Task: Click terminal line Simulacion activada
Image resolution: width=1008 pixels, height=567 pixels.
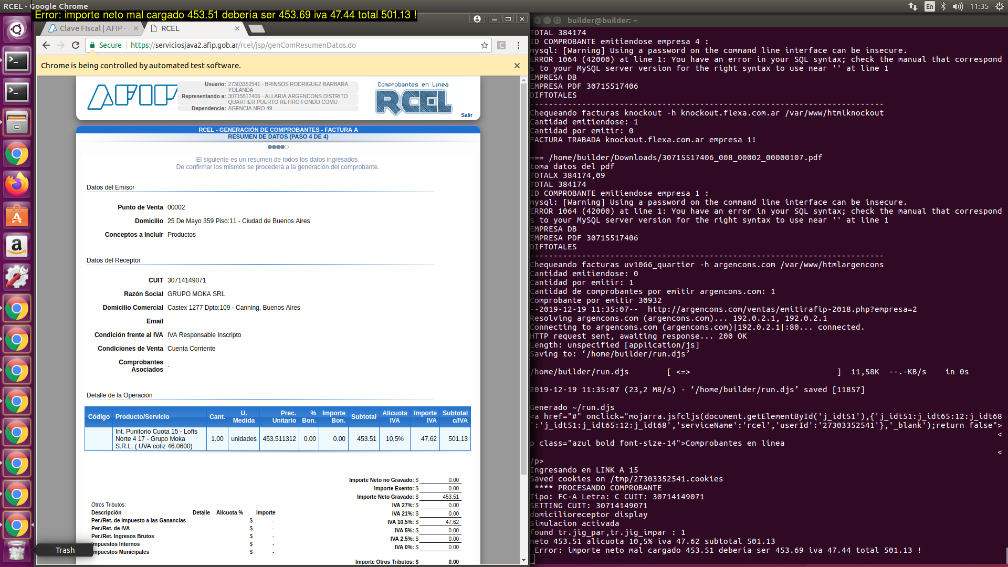Action: [574, 523]
